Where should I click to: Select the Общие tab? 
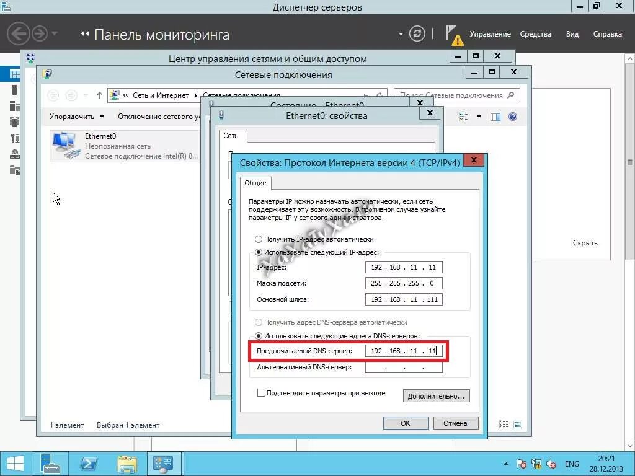pyautogui.click(x=255, y=183)
